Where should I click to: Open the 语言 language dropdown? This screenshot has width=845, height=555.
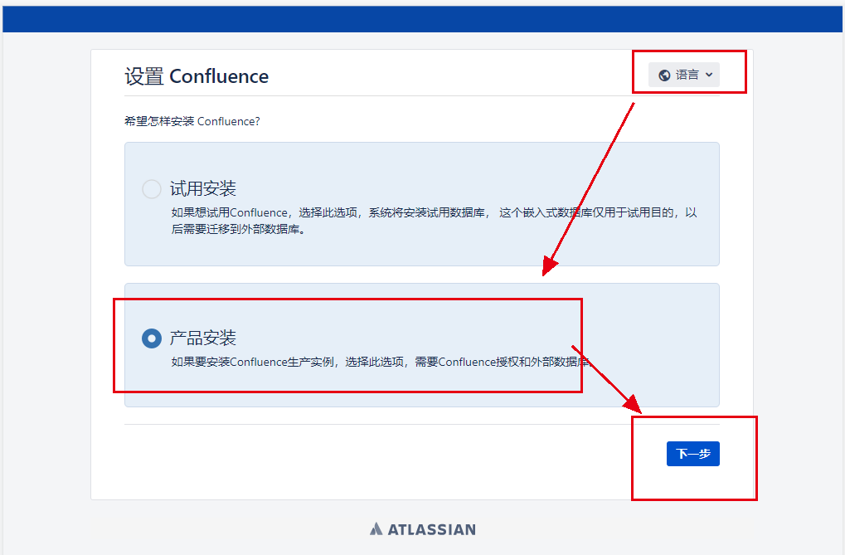[684, 75]
